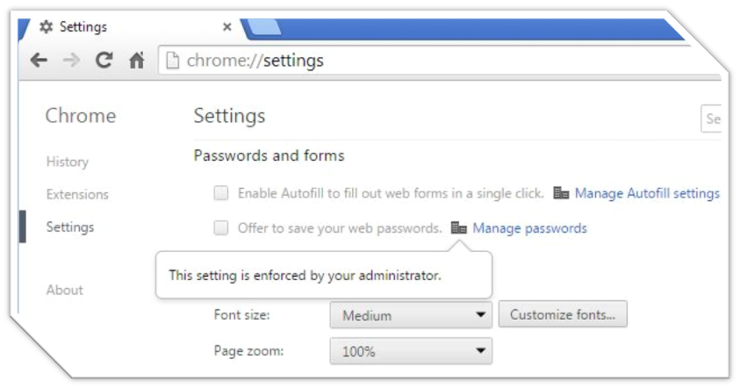
Task: Click the back navigation arrow
Action: pos(39,61)
